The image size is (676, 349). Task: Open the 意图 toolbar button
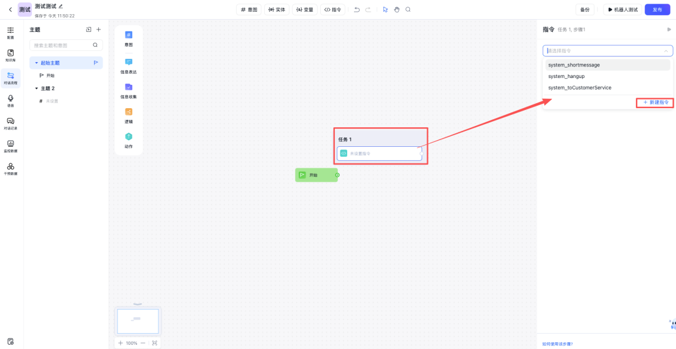coord(249,9)
